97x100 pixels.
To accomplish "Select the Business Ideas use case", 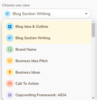I will pos(46,72).
